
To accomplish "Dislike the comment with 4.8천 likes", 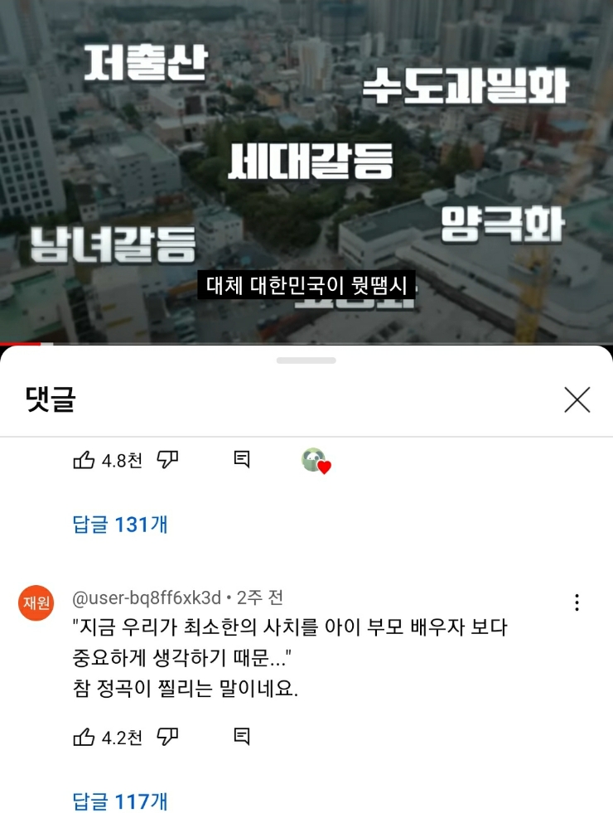I will click(167, 460).
